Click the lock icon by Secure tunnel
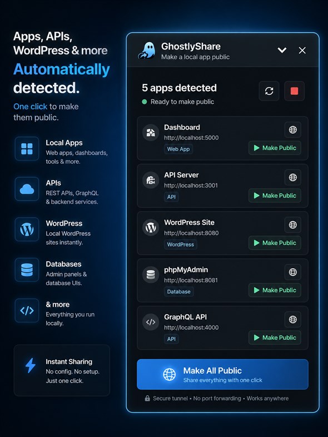Viewport: 328px width, 437px height. point(147,398)
